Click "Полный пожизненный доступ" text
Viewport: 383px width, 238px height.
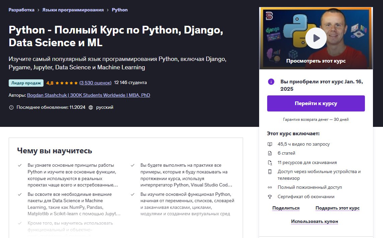coord(310,187)
